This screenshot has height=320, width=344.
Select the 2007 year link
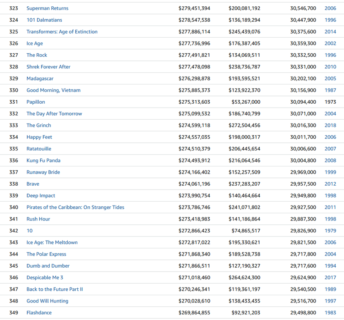click(x=330, y=149)
